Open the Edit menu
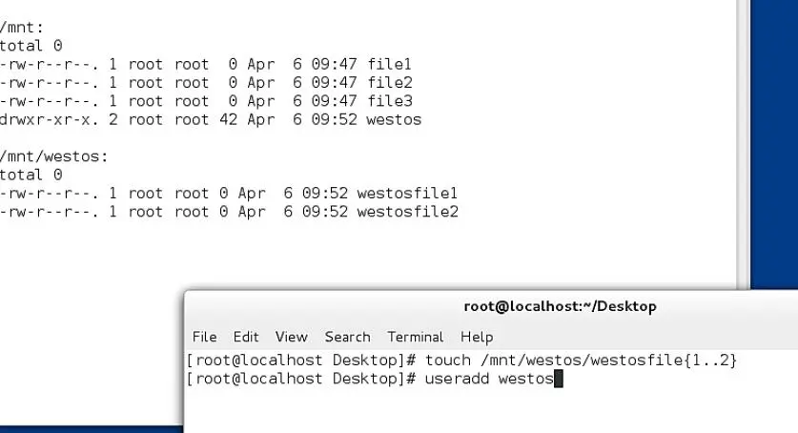Screen dimensions: 798x433 pos(246,337)
